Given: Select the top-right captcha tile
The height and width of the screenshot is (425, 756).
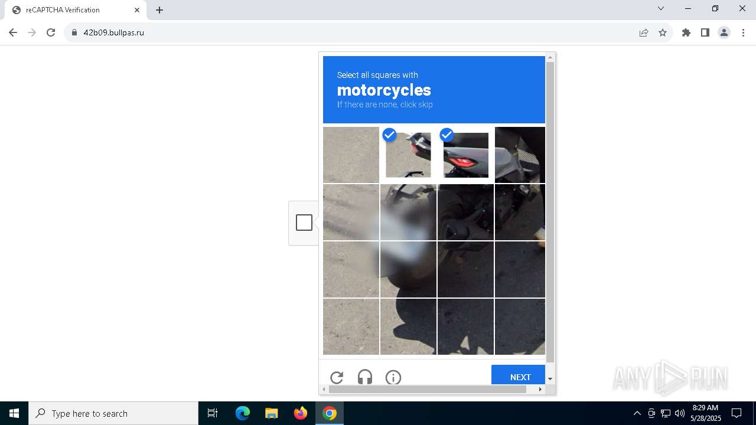Looking at the screenshot, I should (520, 155).
